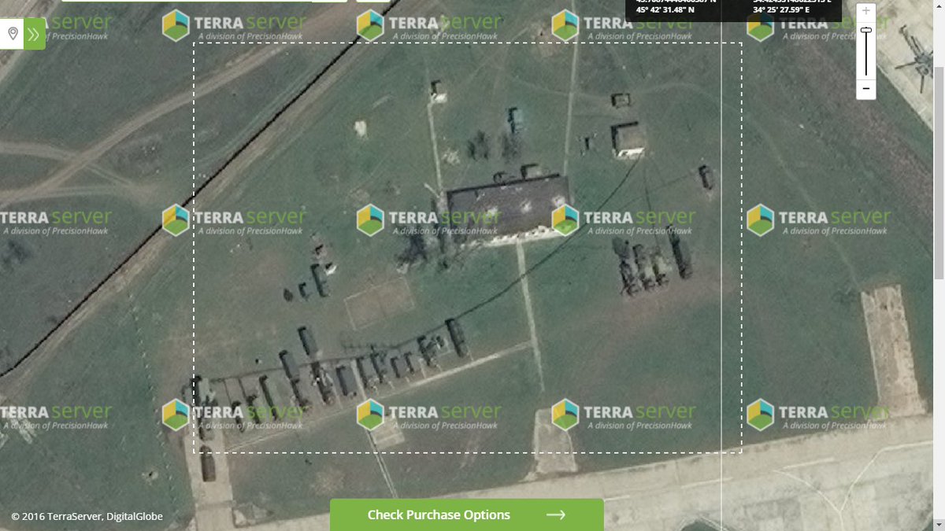The image size is (945, 531).
Task: Click the zoom level slider handle
Action: (x=865, y=28)
